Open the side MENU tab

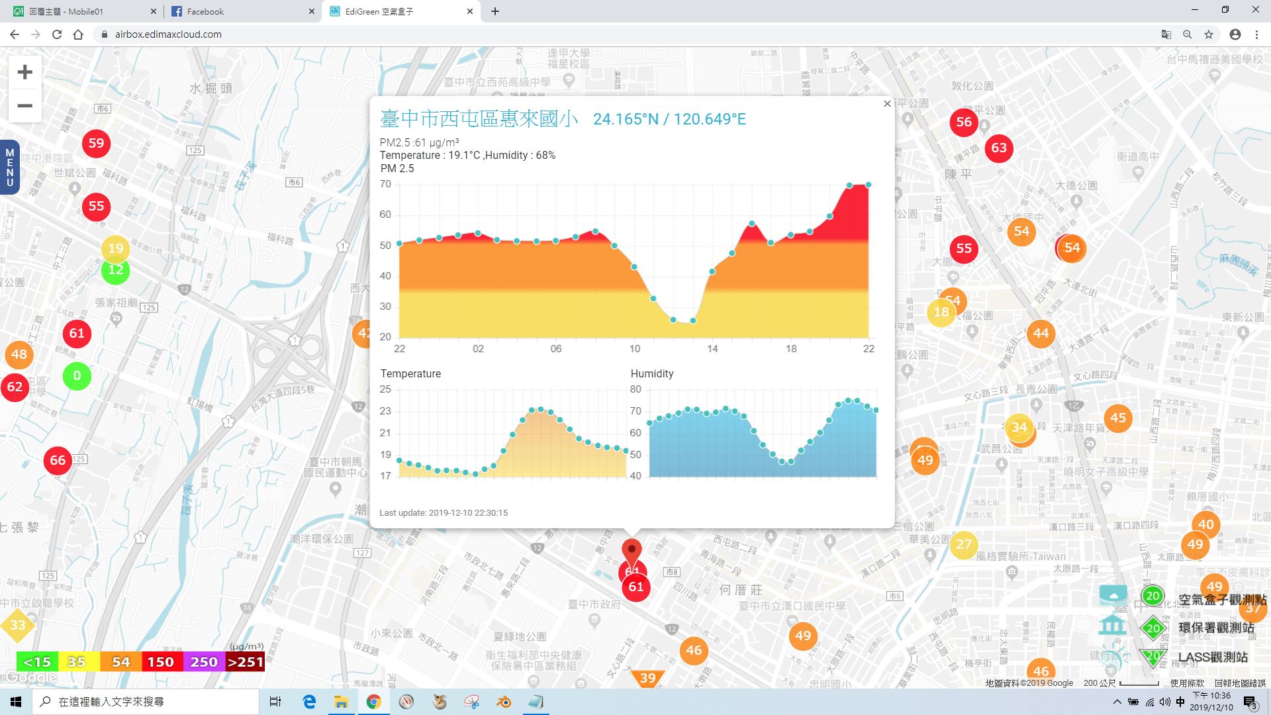[x=9, y=167]
